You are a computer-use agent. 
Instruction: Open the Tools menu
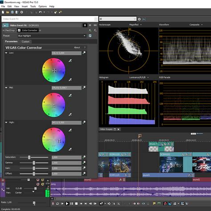33,6
